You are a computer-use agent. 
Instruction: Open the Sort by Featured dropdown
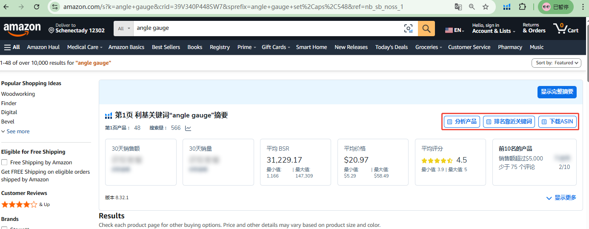pyautogui.click(x=556, y=63)
